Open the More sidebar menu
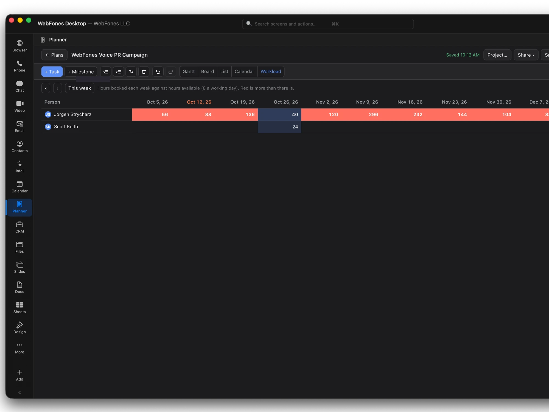 click(19, 348)
